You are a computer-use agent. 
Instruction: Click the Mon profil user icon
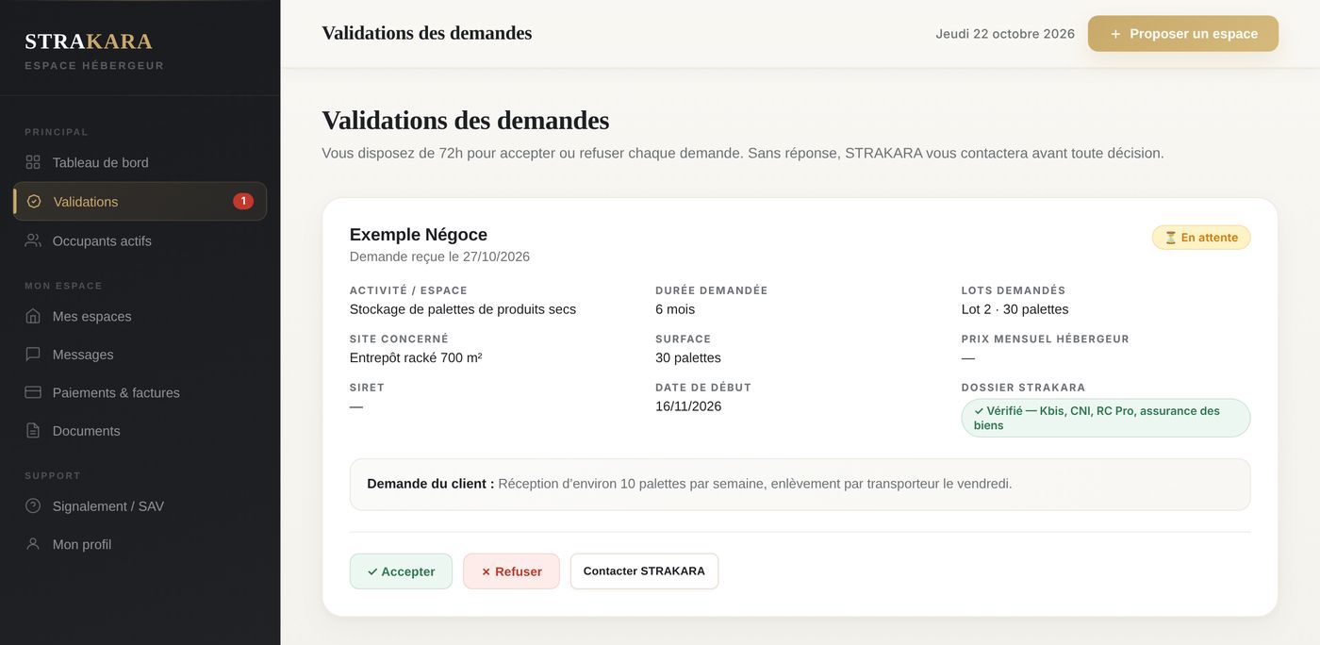tap(33, 544)
